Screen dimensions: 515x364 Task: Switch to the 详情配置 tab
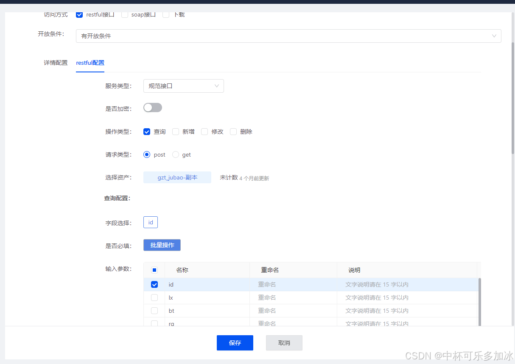tap(56, 63)
